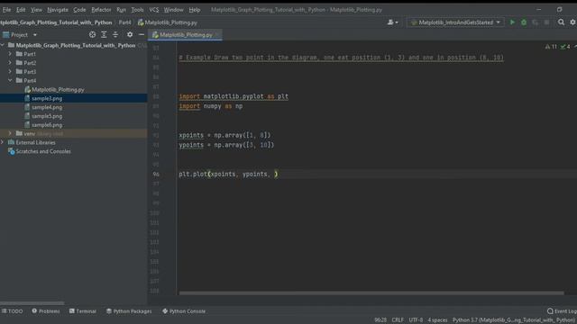Screen dimensions: 577x324
Task: Open the Python Packages tool window
Action: point(129,311)
